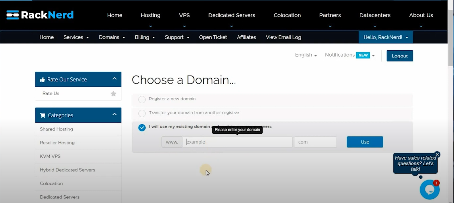The width and height of the screenshot is (454, 203).
Task: Click the Open Ticket link
Action: click(213, 37)
